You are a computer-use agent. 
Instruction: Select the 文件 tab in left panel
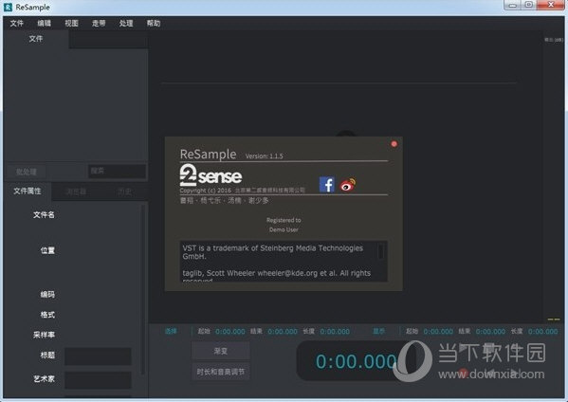[x=36, y=39]
